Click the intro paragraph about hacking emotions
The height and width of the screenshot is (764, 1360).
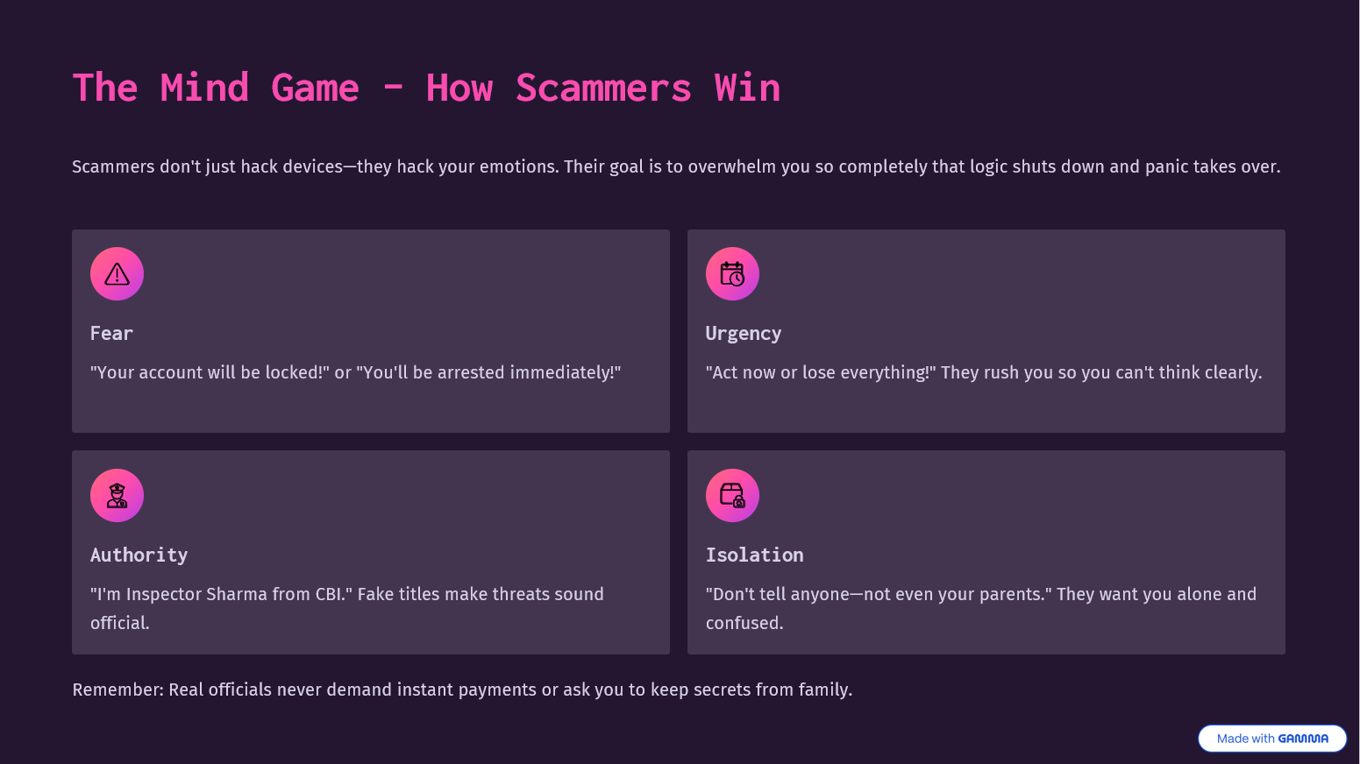point(675,166)
